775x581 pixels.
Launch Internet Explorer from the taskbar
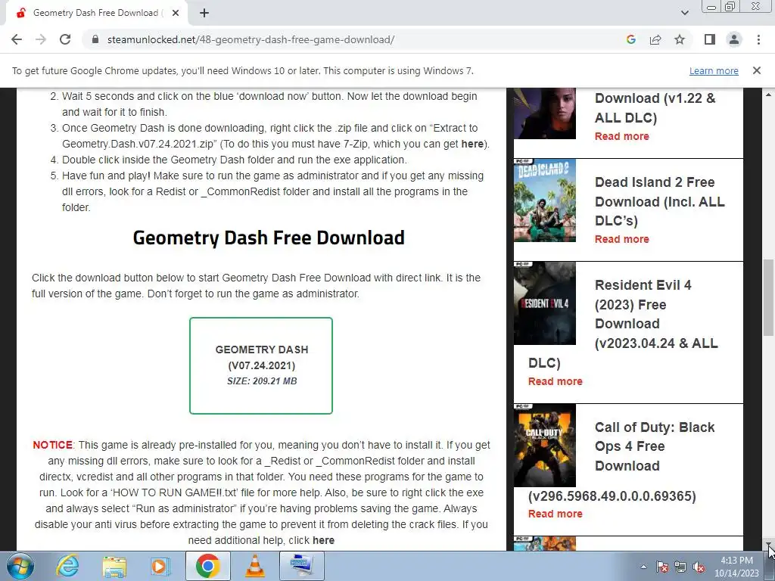click(67, 566)
